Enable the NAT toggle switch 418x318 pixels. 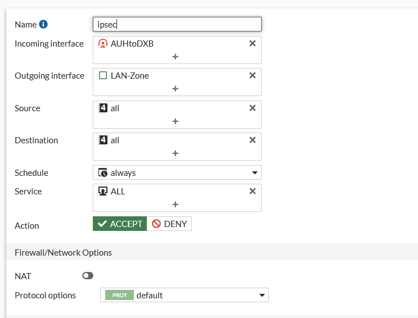(88, 276)
